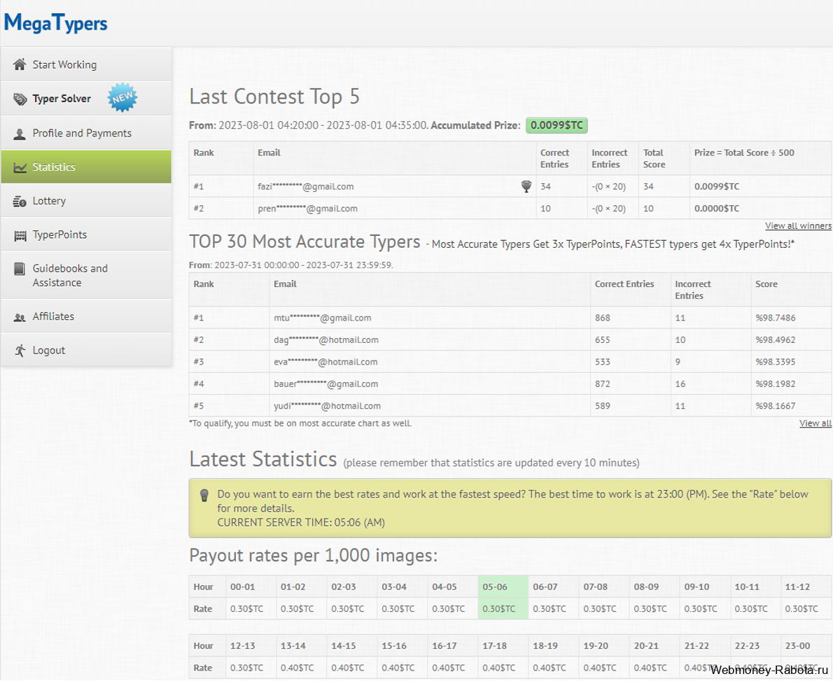Click email fazi**********@gmail.com
The width and height of the screenshot is (833, 681).
coord(305,186)
